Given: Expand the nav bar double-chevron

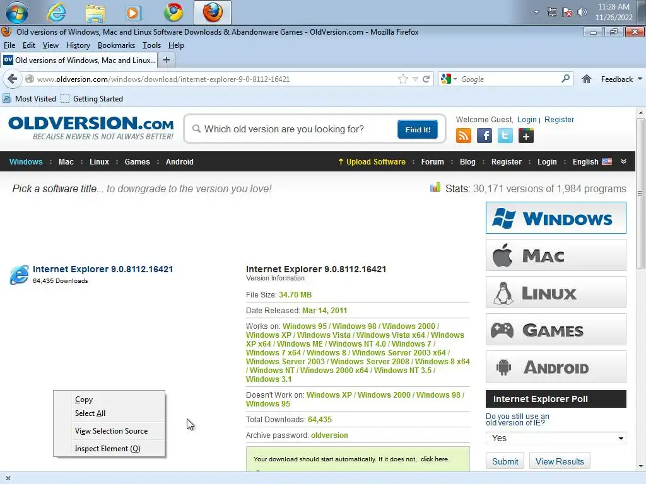Looking at the screenshot, I should pyautogui.click(x=624, y=161).
